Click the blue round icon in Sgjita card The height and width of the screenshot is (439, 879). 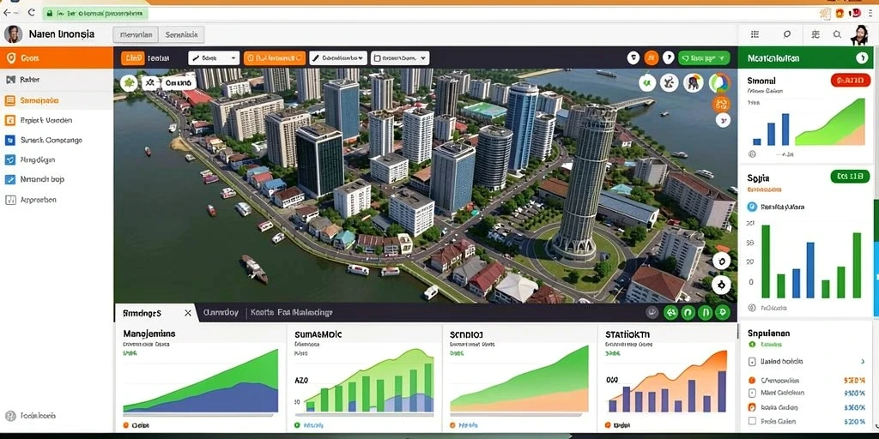(x=752, y=207)
